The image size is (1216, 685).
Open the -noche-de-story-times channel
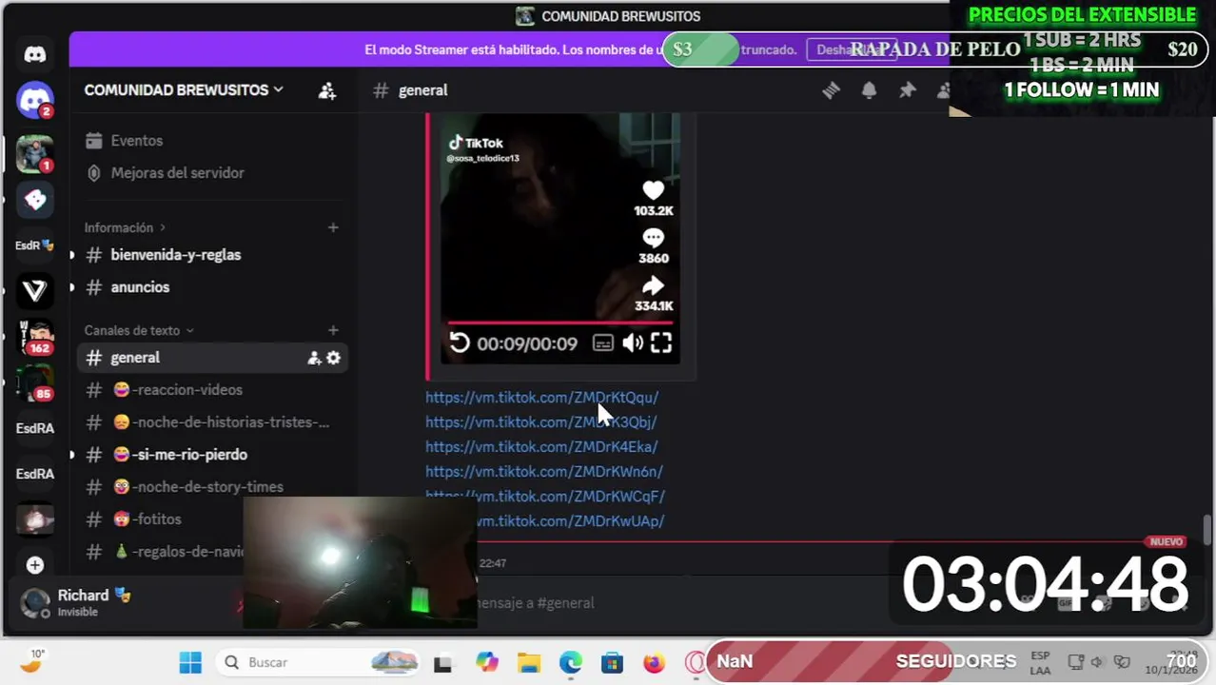point(213,487)
